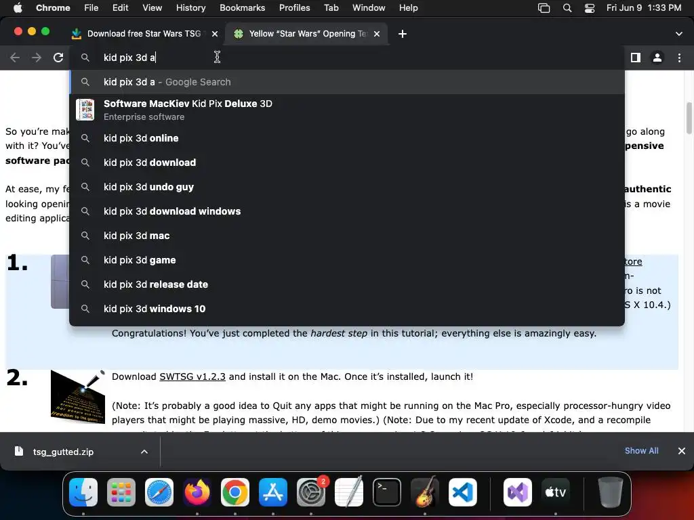The height and width of the screenshot is (520, 694).
Task: Expand the tab search chevron
Action: 679,34
